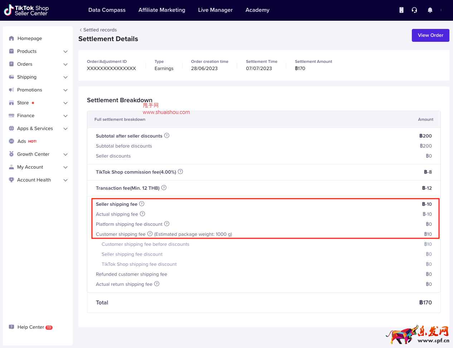Click help icon beside Platform shipping fee discount
The image size is (453, 348).
pyautogui.click(x=167, y=224)
